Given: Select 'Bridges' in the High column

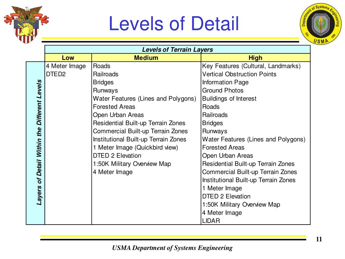Looking at the screenshot, I should 212,123.
